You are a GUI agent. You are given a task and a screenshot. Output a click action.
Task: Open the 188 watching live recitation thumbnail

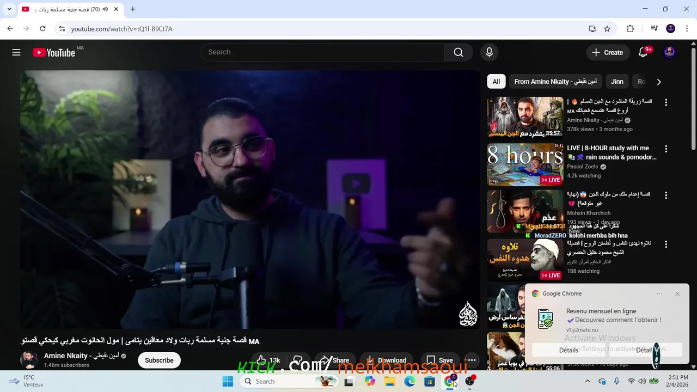point(525,260)
